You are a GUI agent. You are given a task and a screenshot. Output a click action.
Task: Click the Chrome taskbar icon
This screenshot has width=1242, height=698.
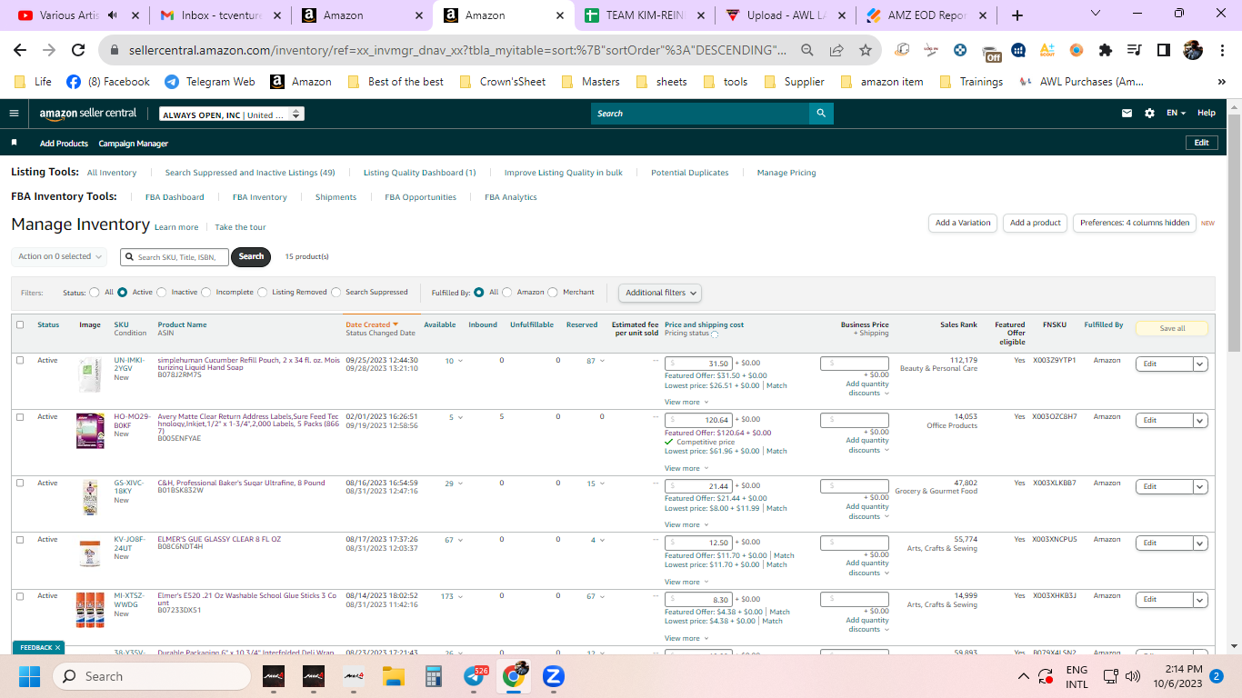514,676
